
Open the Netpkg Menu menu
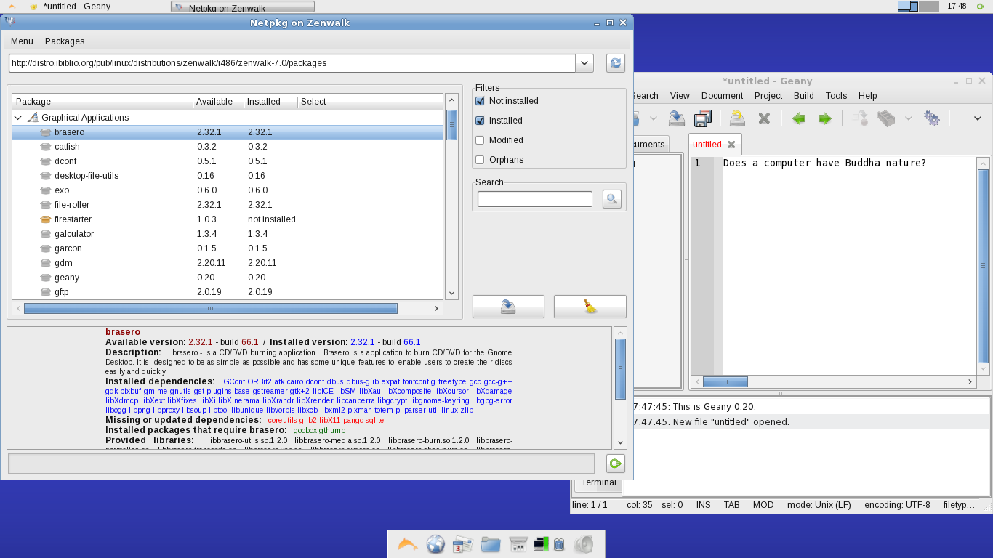(22, 41)
